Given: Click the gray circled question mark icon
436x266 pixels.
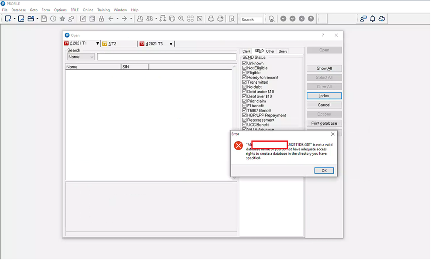Looking at the screenshot, I should coord(311,19).
